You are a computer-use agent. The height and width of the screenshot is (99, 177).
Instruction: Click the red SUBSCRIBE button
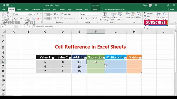[x=156, y=23]
